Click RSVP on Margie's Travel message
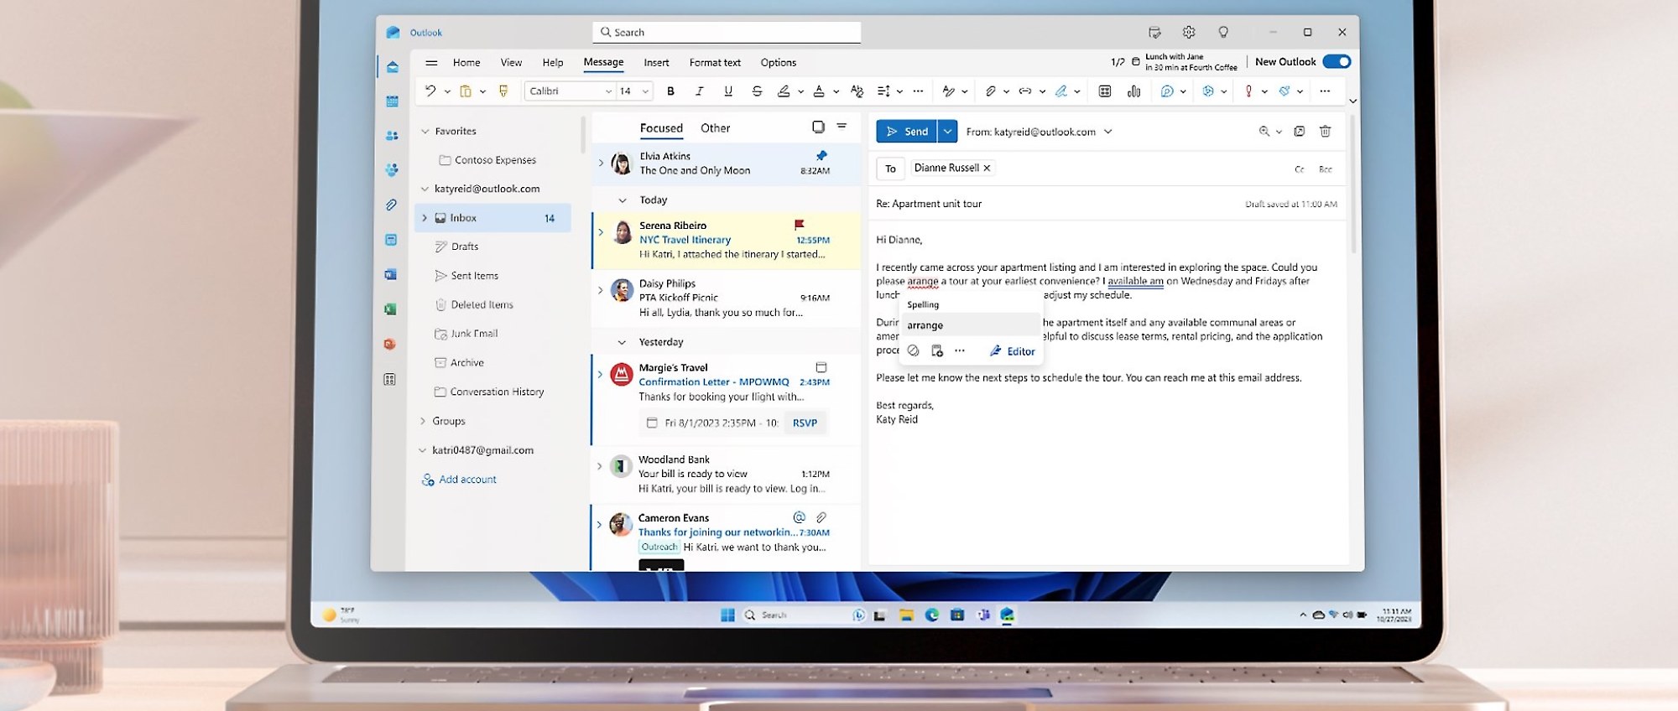Viewport: 1678px width, 711px height. coord(805,423)
